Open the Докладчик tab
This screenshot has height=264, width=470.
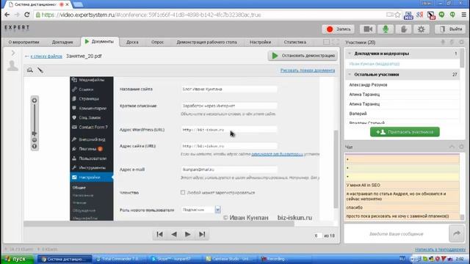pyautogui.click(x=62, y=43)
